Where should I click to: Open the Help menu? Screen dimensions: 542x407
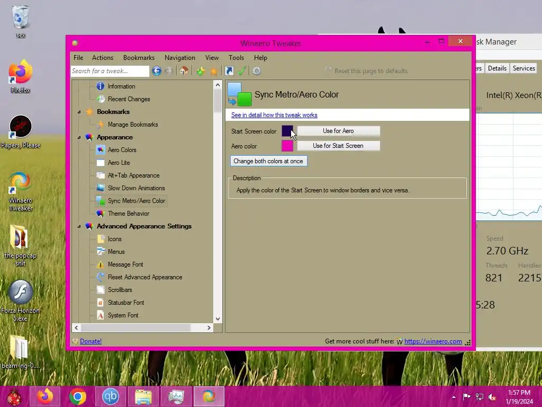(260, 58)
